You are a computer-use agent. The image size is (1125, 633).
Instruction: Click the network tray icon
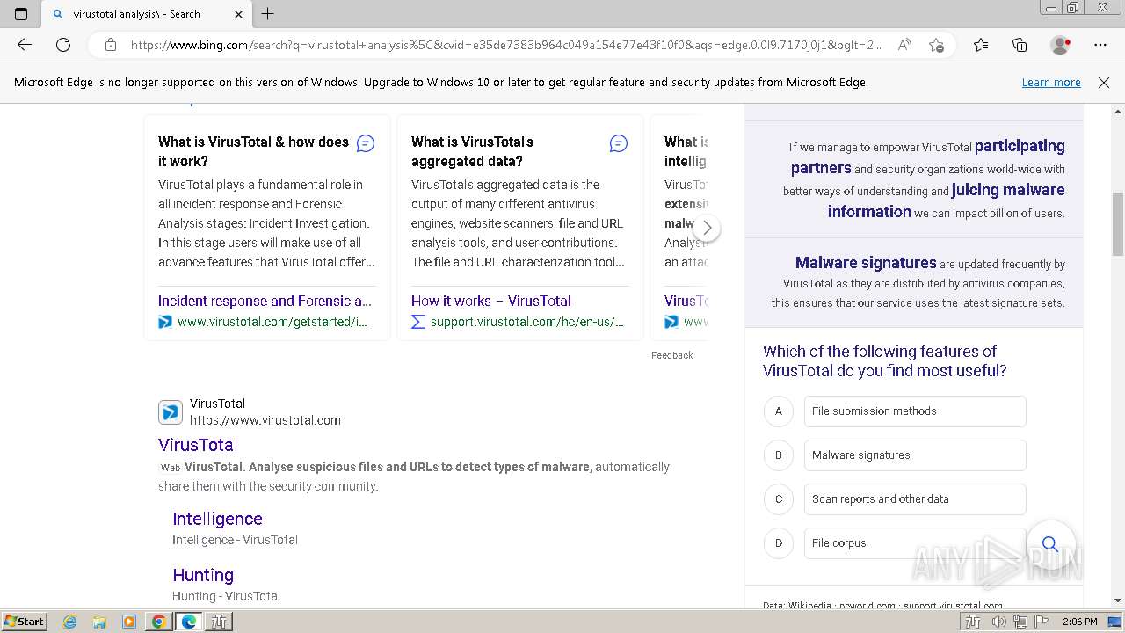(x=1020, y=622)
